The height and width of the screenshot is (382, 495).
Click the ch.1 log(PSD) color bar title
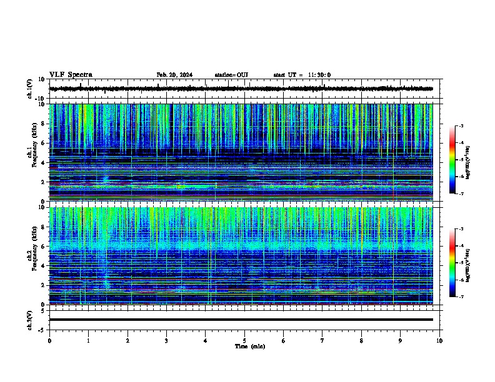tap(468, 163)
